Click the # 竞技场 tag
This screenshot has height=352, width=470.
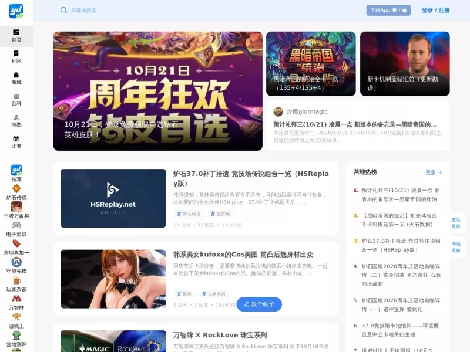pos(220,214)
